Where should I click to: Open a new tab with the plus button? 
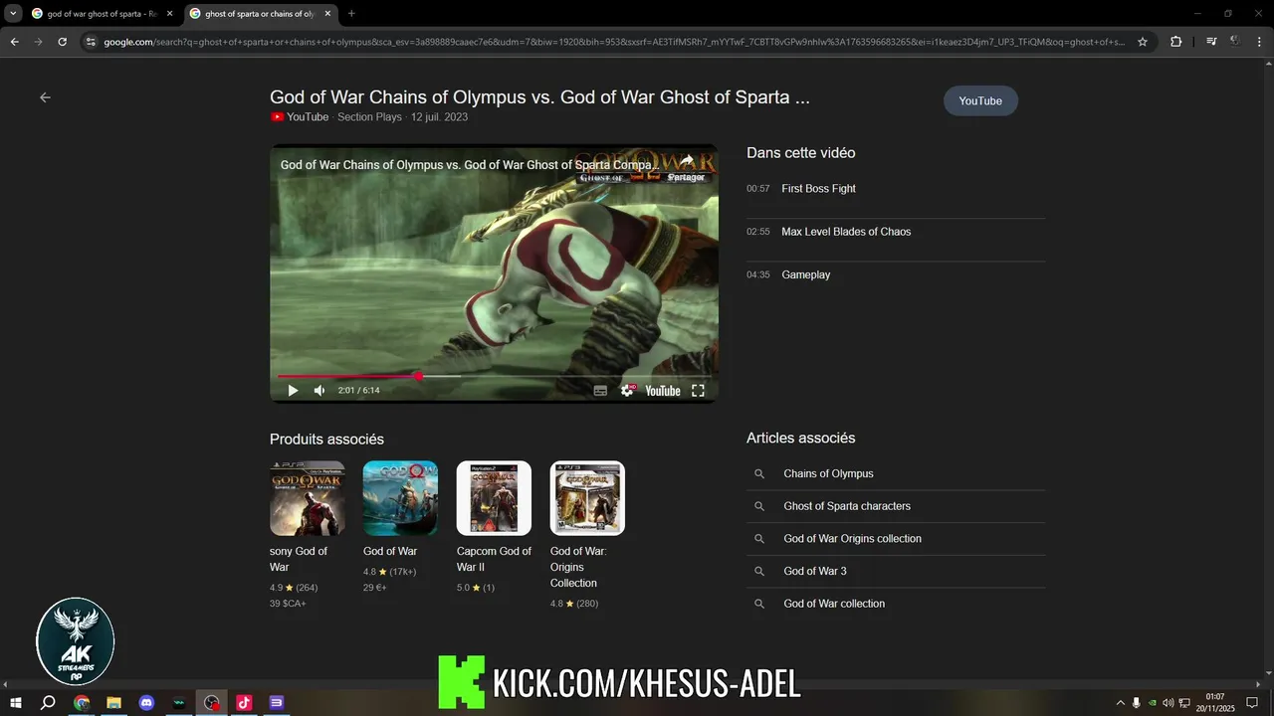pyautogui.click(x=351, y=14)
